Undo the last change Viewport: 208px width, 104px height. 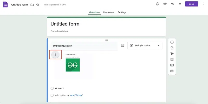pyautogui.click(x=172, y=4)
